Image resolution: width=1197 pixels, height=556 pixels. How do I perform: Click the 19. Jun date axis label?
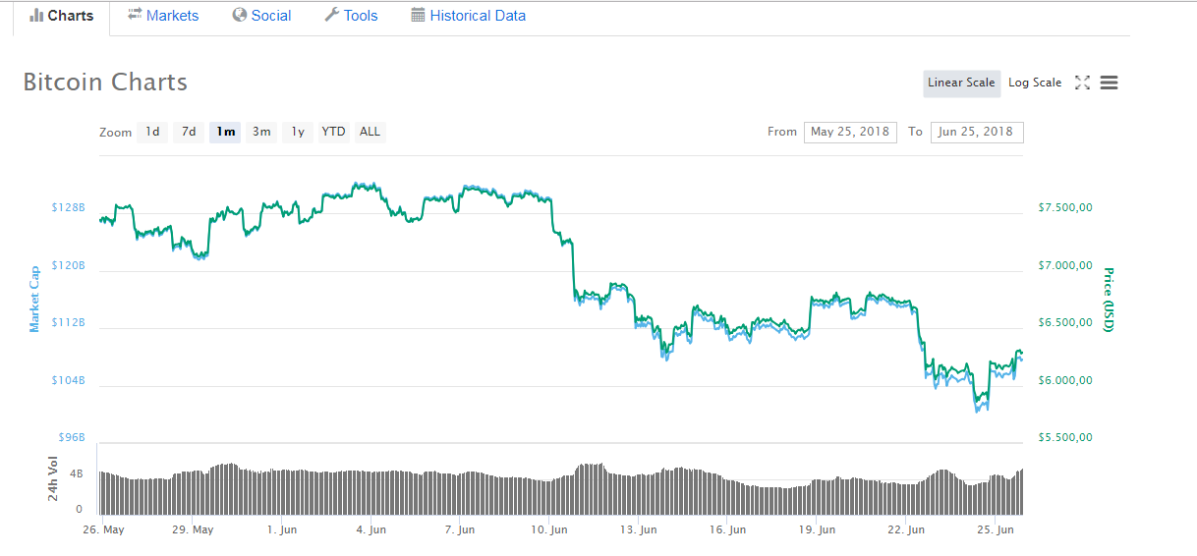click(816, 530)
